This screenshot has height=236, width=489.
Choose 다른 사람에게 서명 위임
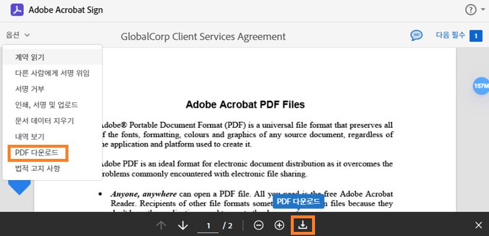pyautogui.click(x=52, y=73)
